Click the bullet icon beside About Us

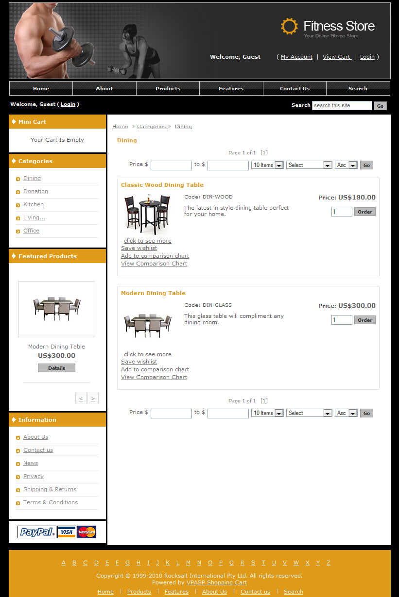[18, 438]
